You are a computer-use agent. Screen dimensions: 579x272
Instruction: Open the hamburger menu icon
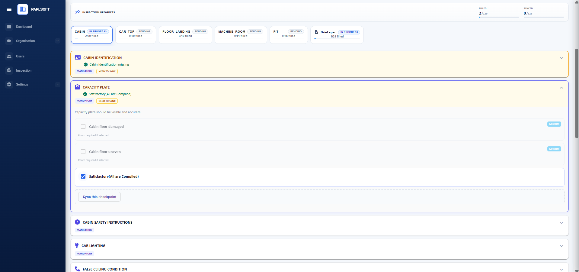(9, 9)
